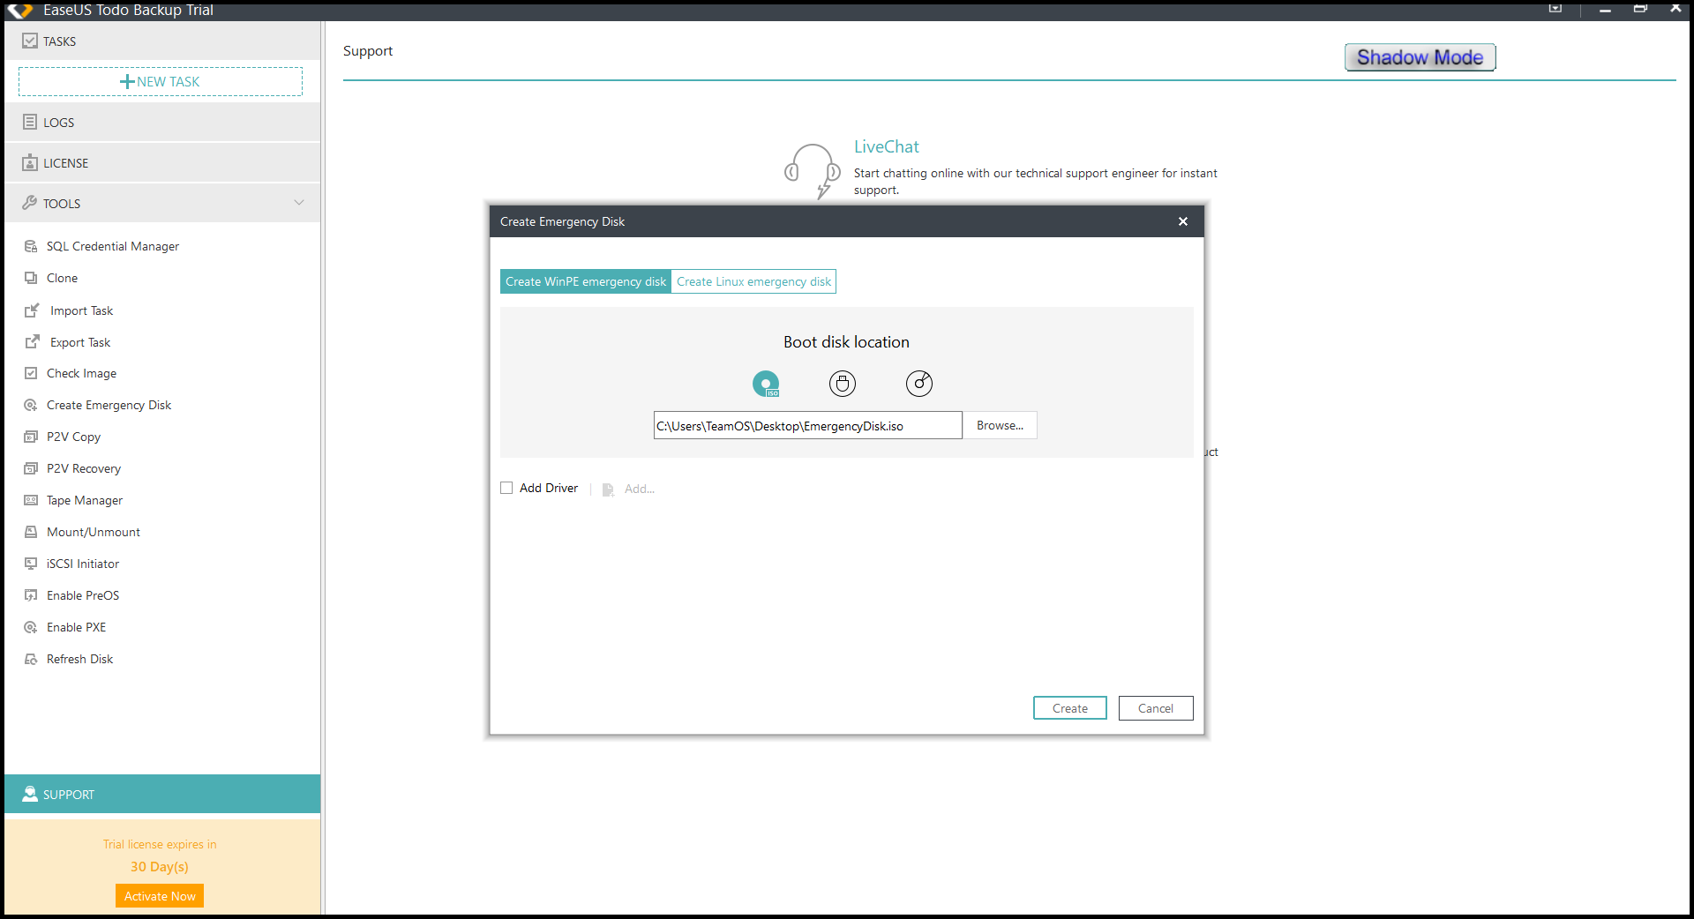1694x919 pixels.
Task: Click the LiveChat headset icon
Action: tap(812, 171)
